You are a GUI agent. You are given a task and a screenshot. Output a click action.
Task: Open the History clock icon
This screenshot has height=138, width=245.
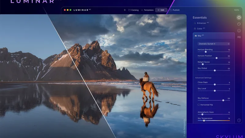239,120
